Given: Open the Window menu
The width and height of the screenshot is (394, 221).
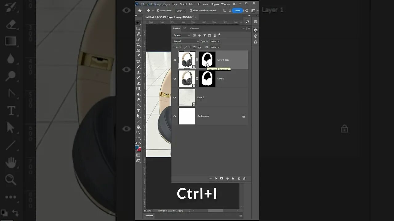Looking at the screenshot, I should click(226, 4).
